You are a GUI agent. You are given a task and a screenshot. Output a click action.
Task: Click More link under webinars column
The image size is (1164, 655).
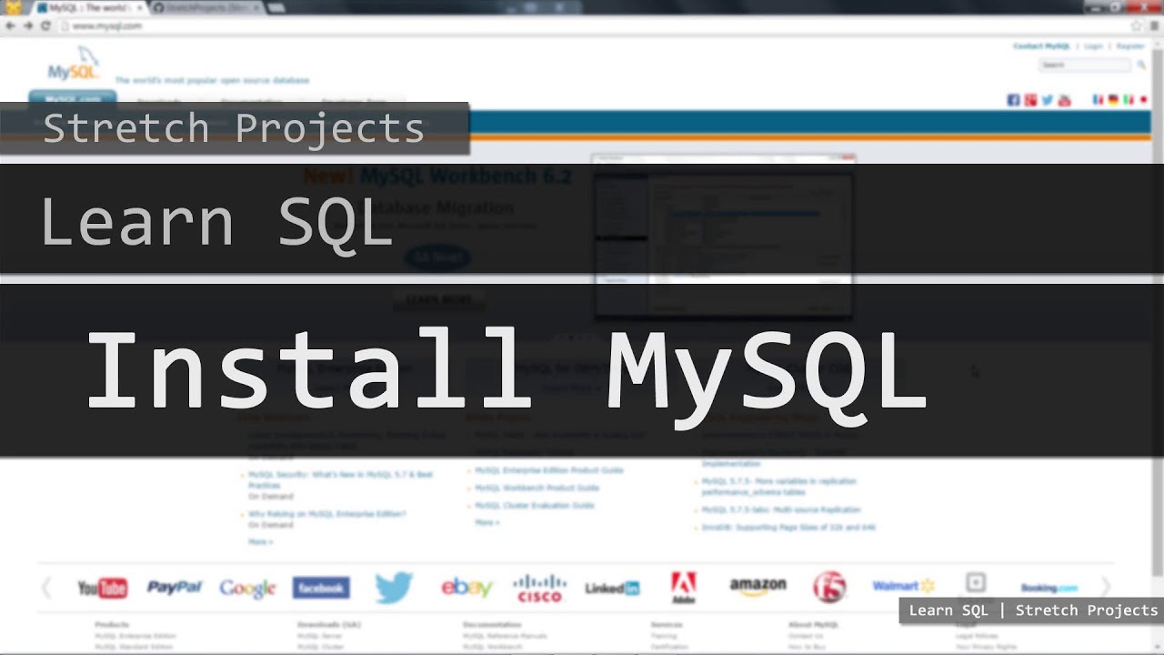tap(260, 541)
